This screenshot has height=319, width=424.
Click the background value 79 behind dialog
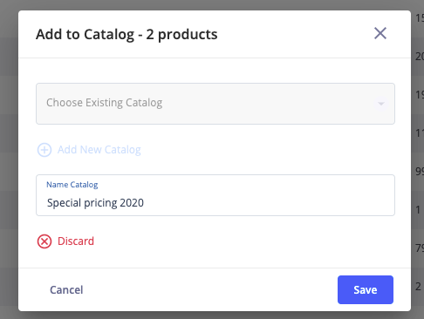tap(420, 248)
